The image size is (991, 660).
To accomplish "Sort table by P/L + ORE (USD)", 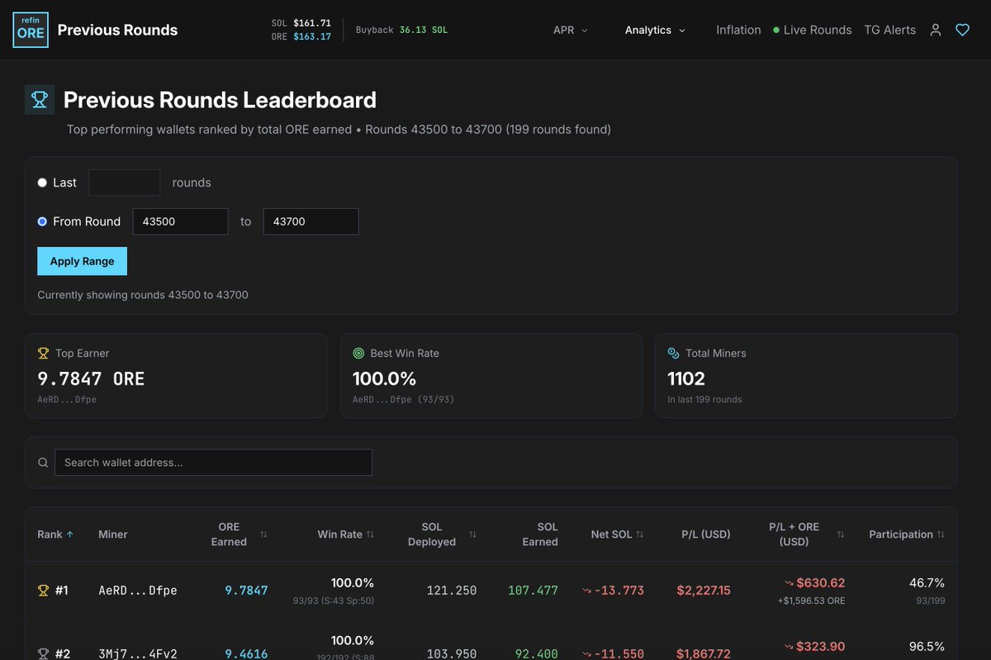I will (x=841, y=534).
